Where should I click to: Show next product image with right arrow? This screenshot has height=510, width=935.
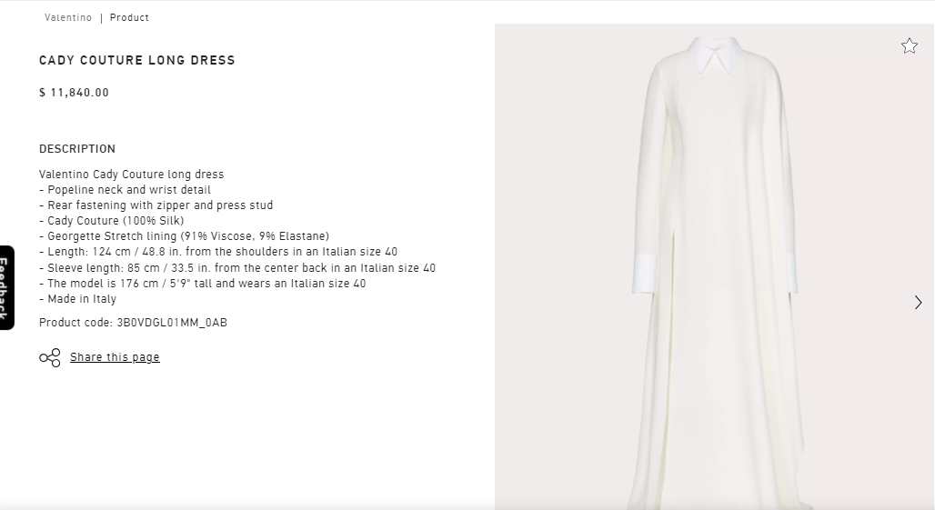(919, 303)
